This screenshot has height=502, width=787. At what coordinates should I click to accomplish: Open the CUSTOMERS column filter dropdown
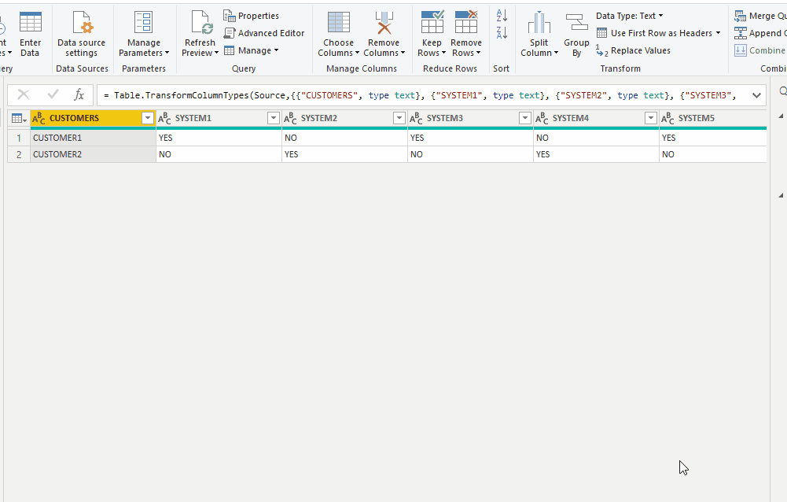point(148,118)
